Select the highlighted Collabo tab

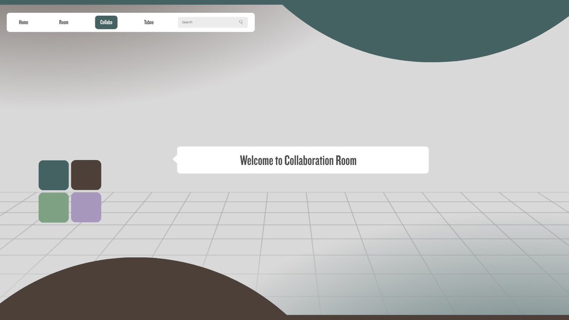coord(106,22)
